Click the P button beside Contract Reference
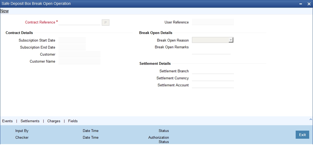This screenshot has height=146, width=313. point(106,22)
